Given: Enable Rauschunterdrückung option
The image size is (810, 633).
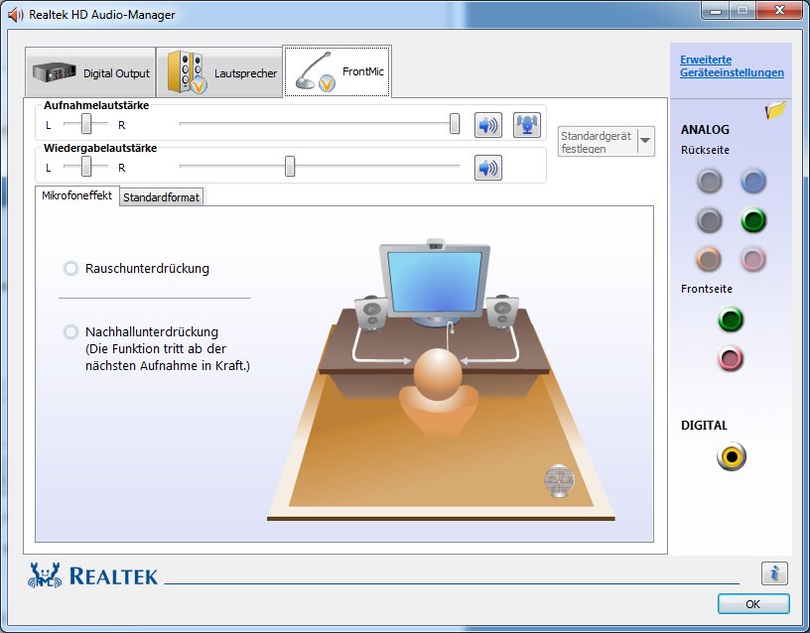Looking at the screenshot, I should click(70, 269).
